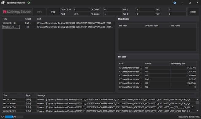Minimize the TapeBarcodeVision window
The width and height of the screenshot is (201, 119).
pyautogui.click(x=182, y=3)
